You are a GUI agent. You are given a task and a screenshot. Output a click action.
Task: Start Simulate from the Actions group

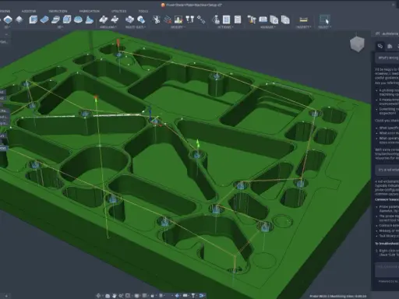215,19
